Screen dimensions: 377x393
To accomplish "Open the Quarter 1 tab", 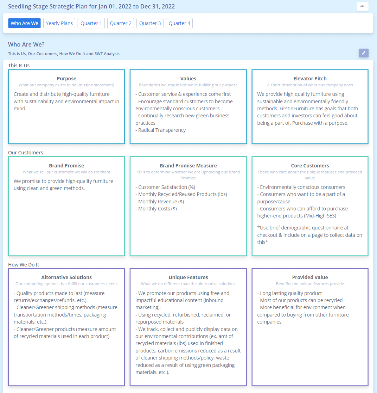I will pos(91,23).
